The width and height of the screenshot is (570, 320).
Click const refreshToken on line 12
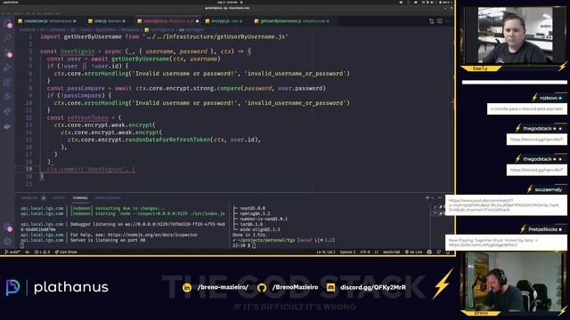77,117
